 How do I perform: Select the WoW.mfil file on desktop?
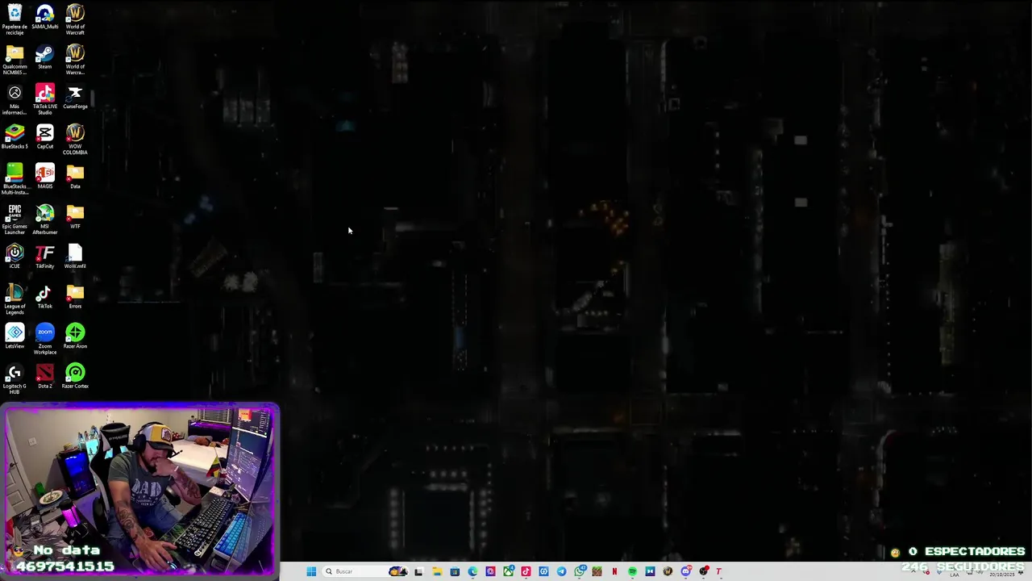click(75, 257)
